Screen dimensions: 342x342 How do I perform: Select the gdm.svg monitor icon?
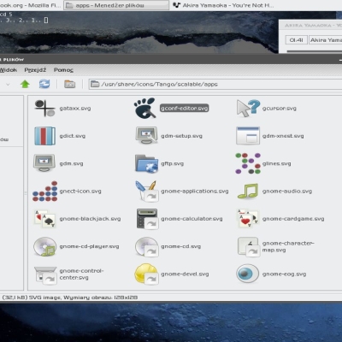[44, 163]
